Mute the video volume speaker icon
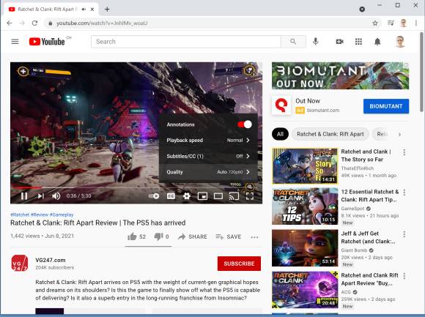Image resolution: width=425 pixels, height=317 pixels. coord(56,195)
